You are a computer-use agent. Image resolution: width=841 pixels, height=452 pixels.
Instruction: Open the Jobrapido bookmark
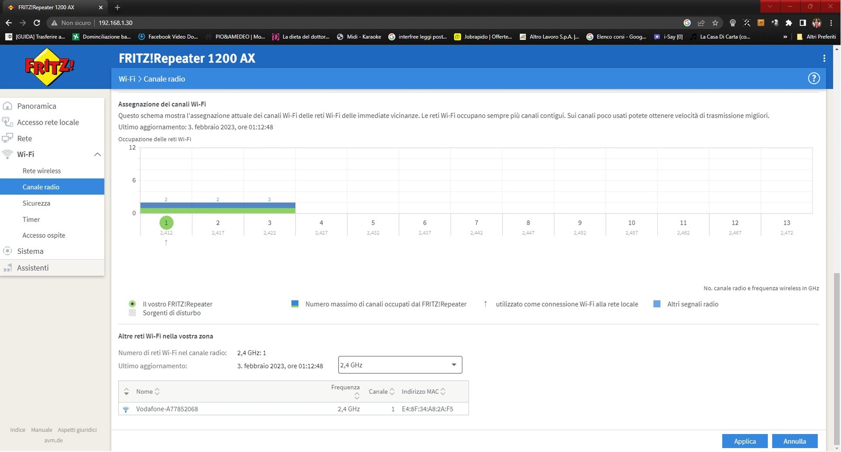pyautogui.click(x=483, y=37)
